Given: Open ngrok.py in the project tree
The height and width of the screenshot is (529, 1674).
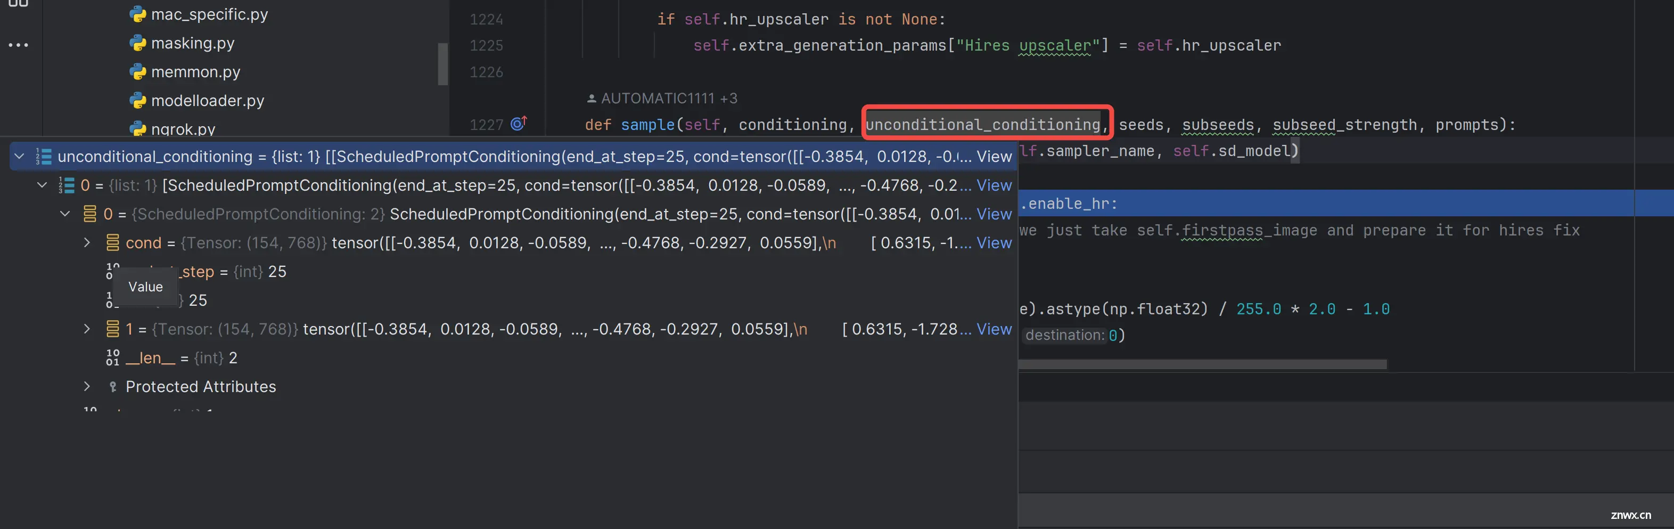Looking at the screenshot, I should 183,129.
